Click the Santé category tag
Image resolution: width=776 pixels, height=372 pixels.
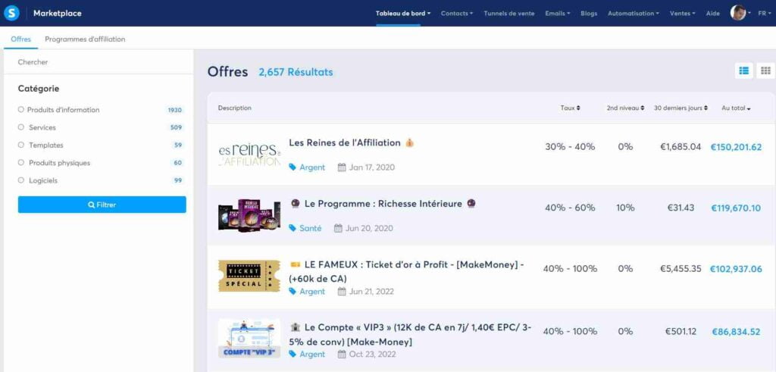click(x=310, y=228)
